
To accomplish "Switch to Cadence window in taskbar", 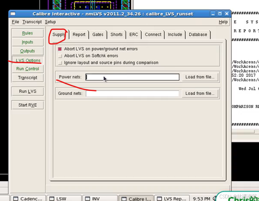I will click(x=28, y=198).
